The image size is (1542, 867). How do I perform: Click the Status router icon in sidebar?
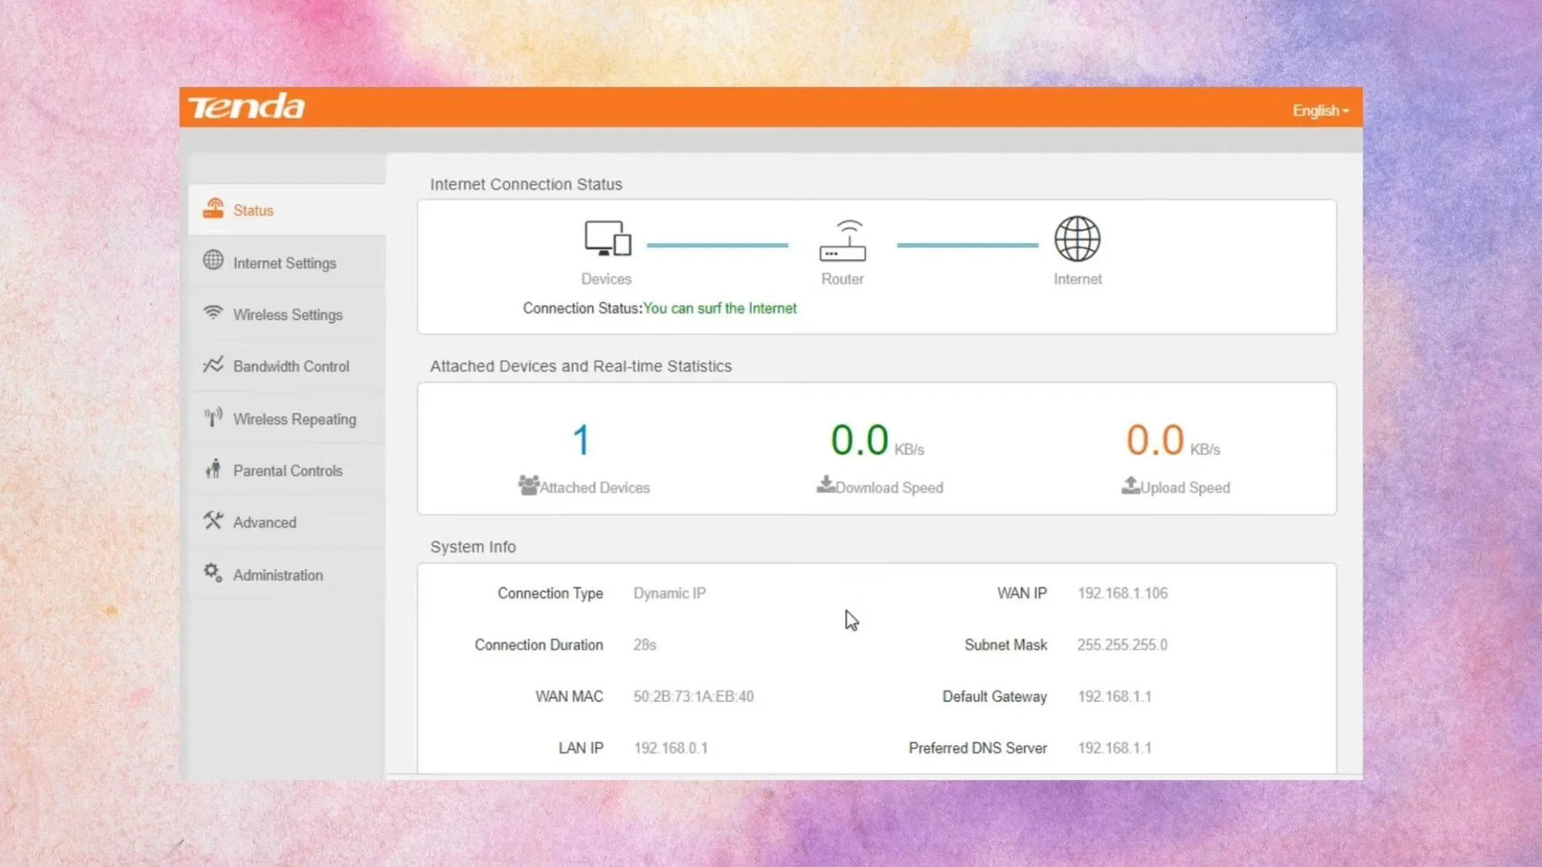(214, 208)
